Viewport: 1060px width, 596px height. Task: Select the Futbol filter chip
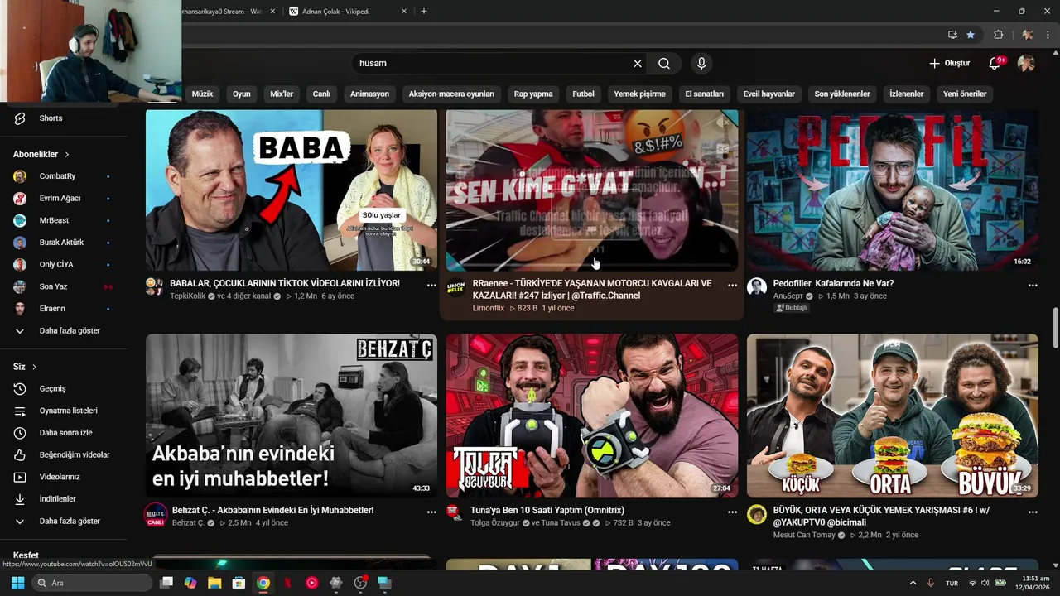583,94
